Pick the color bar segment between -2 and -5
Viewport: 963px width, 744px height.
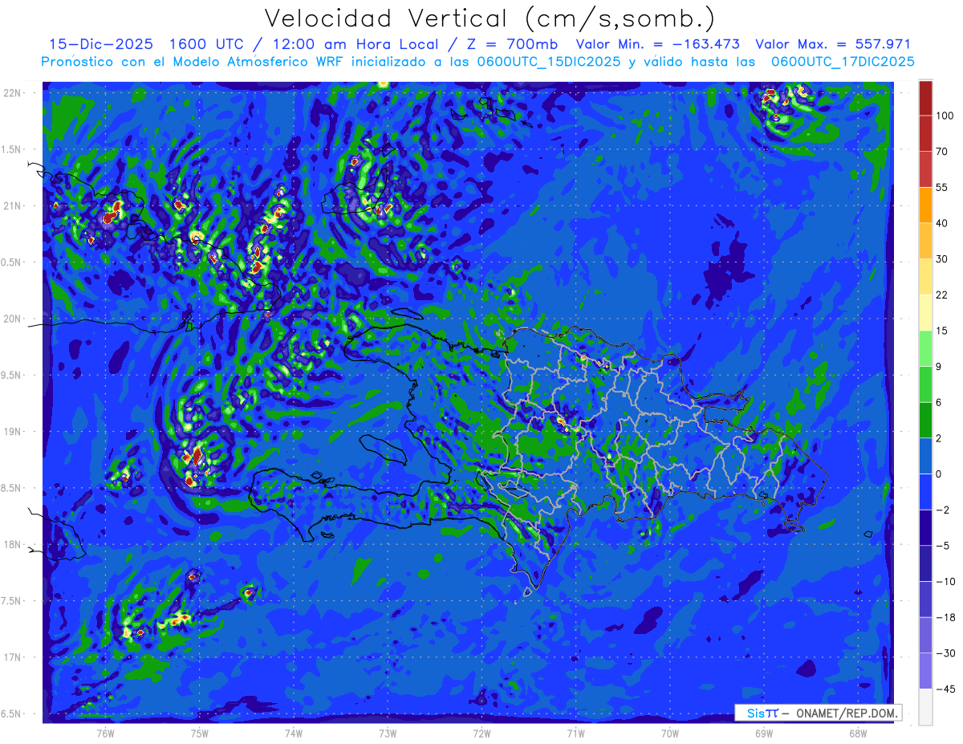click(x=925, y=527)
